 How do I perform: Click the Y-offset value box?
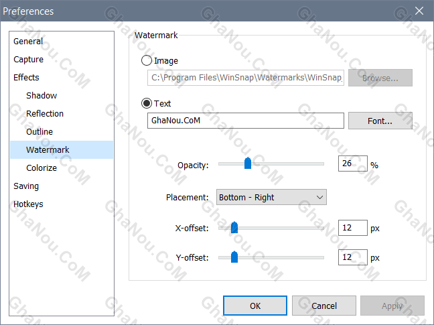tap(352, 257)
